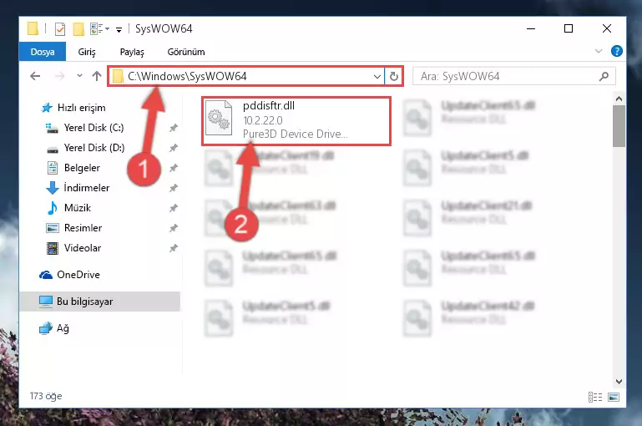Click the pin icon beside Müzik
The width and height of the screenshot is (642, 426).
[174, 208]
